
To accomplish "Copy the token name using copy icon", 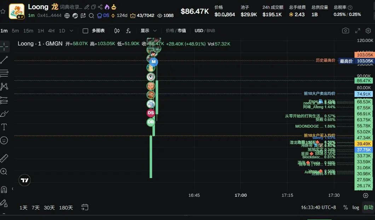I will click(x=93, y=7).
